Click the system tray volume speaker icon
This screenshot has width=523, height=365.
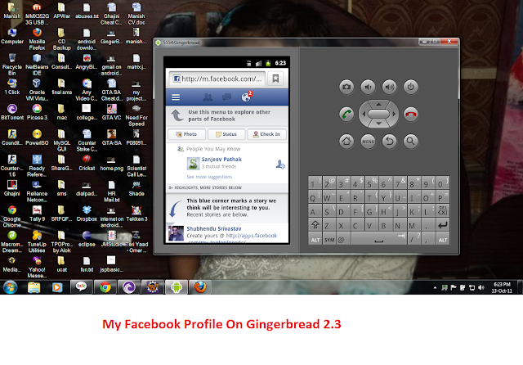(x=481, y=287)
